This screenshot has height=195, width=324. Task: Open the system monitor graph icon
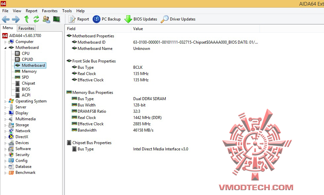(57, 19)
